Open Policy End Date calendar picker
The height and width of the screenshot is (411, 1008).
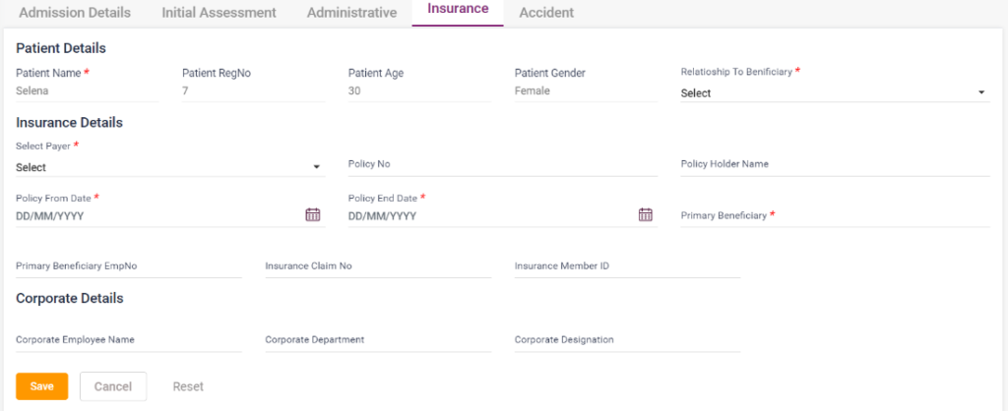(x=646, y=215)
